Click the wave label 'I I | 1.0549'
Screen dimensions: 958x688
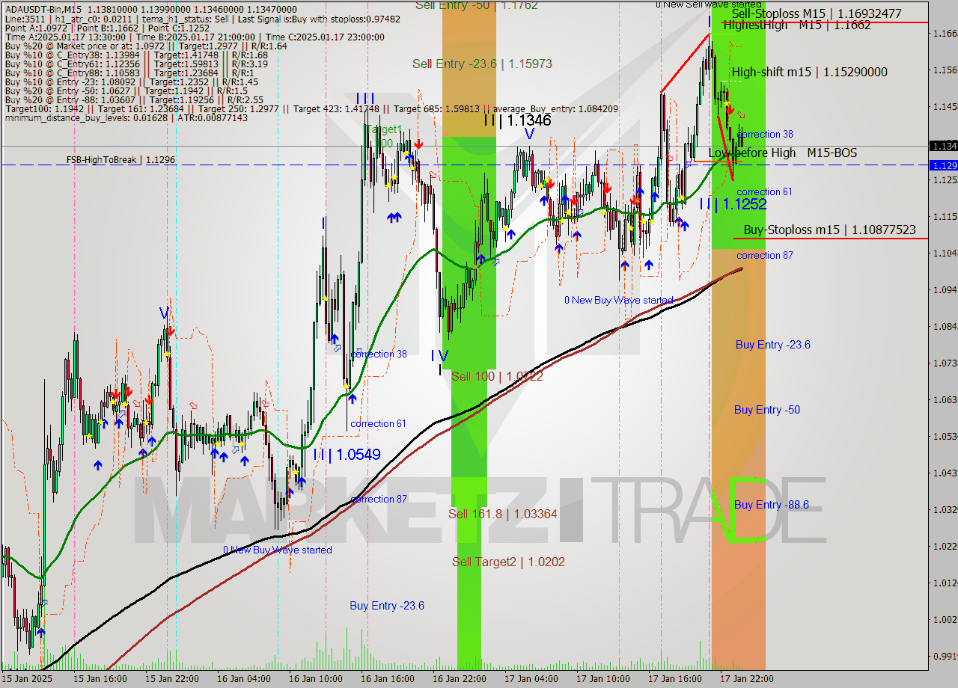pos(347,454)
